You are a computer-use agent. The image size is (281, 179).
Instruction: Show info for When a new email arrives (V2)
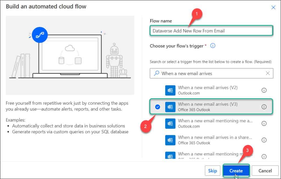(x=264, y=90)
